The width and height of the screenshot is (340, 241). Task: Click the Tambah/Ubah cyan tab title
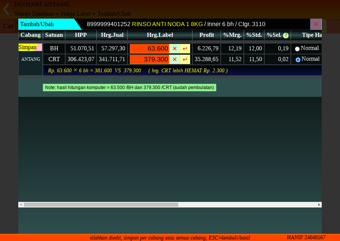(37, 24)
